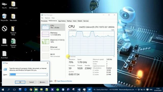
Task: Open This PC desktop icon
Action: click(4, 5)
